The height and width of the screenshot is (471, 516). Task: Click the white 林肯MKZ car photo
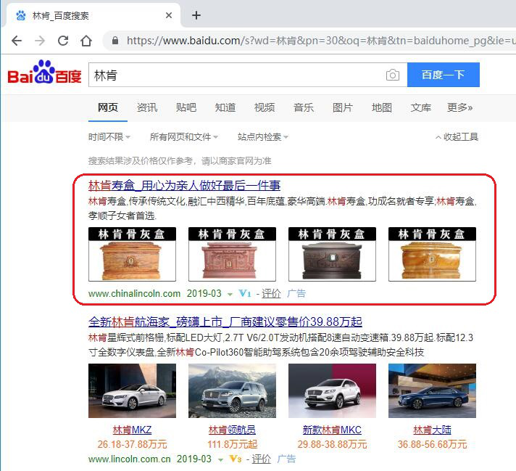click(x=132, y=390)
